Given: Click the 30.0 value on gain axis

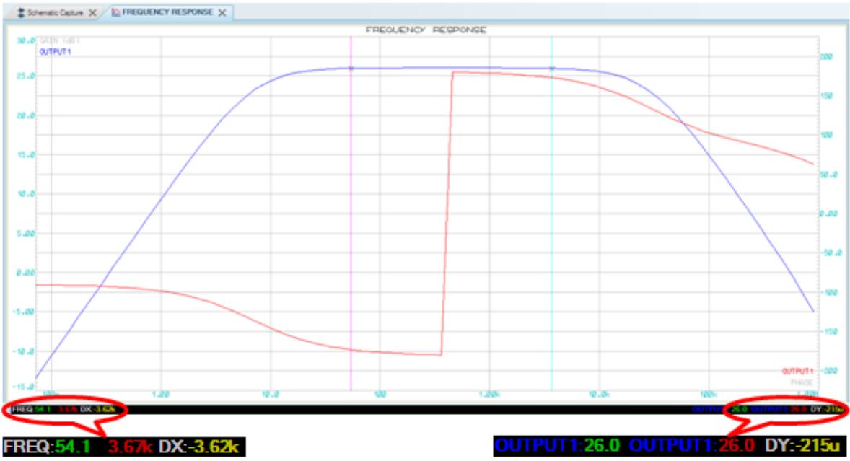Looking at the screenshot, I should [25, 41].
